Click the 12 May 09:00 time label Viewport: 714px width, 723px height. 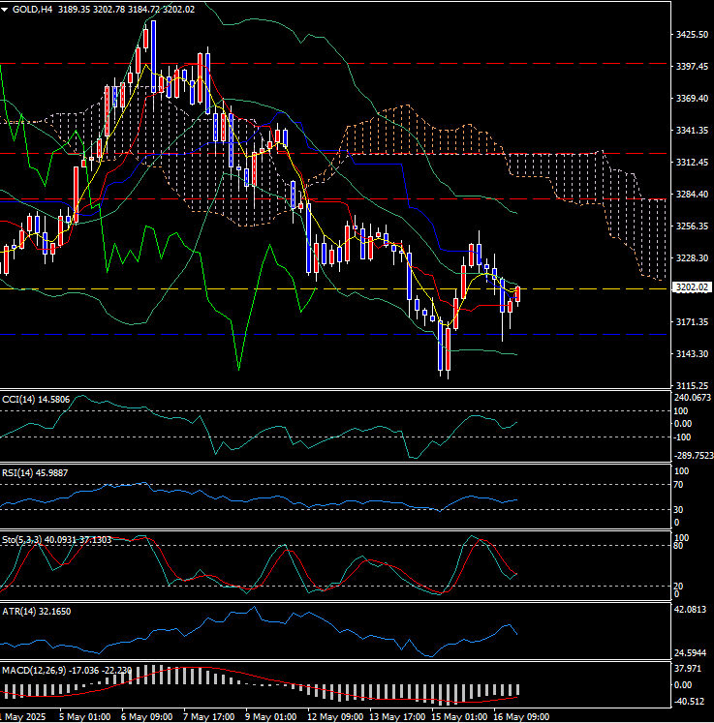(x=335, y=717)
